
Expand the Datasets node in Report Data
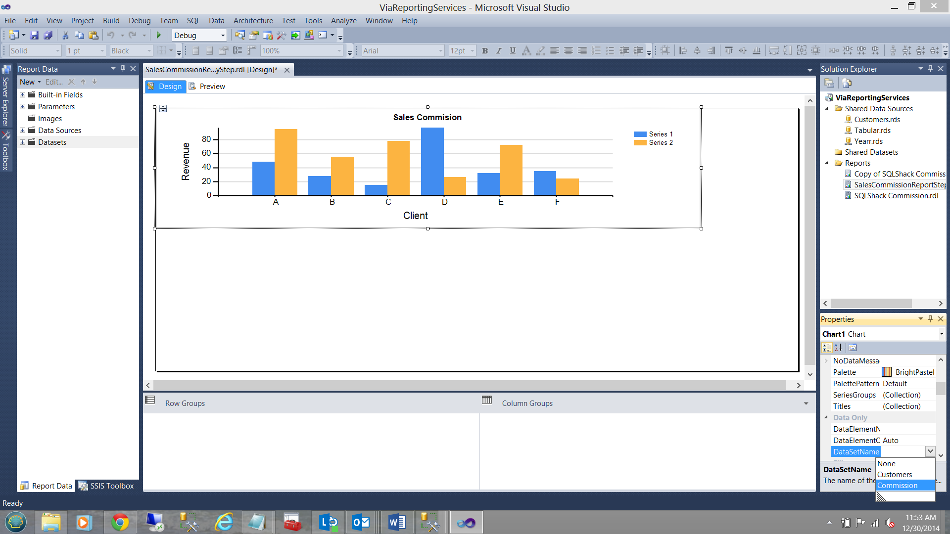click(22, 142)
